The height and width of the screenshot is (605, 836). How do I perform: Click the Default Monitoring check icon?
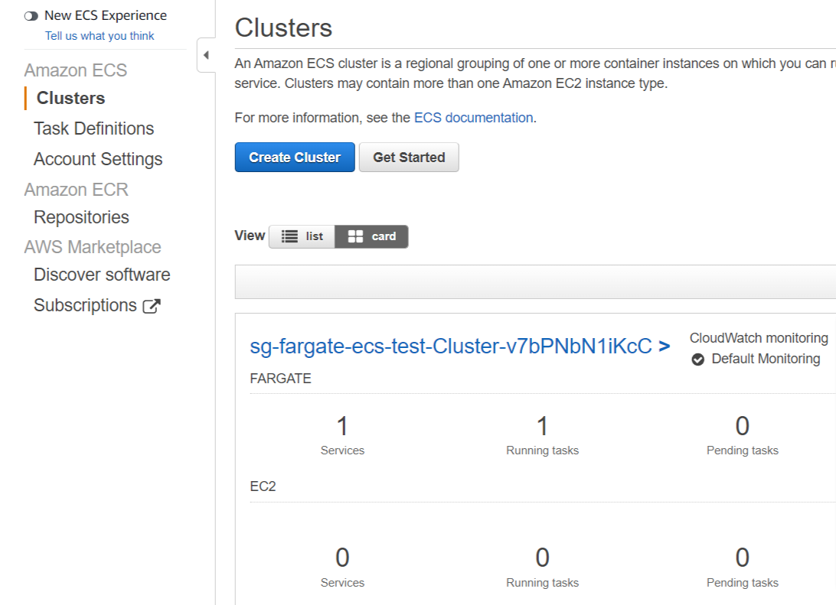(698, 359)
